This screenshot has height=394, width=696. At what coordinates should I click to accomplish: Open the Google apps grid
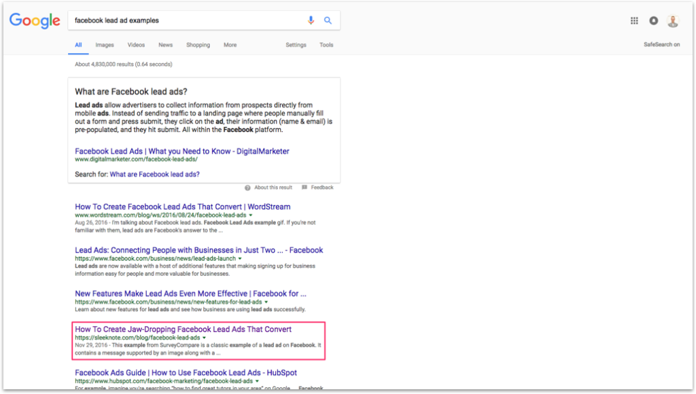[634, 20]
